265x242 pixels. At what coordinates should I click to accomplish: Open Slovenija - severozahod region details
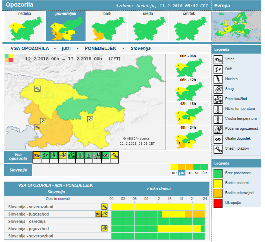tap(31, 207)
